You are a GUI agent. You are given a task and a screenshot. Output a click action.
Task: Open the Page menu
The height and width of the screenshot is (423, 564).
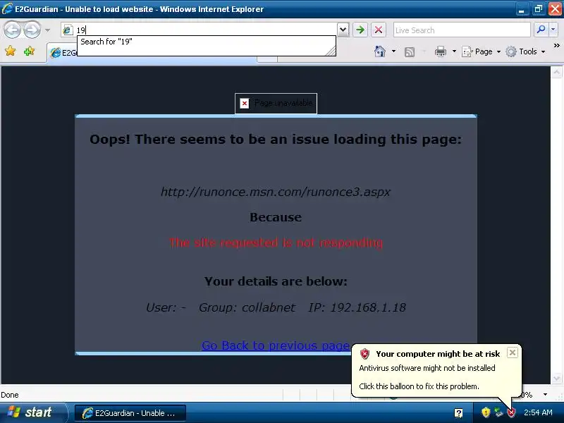tap(481, 51)
